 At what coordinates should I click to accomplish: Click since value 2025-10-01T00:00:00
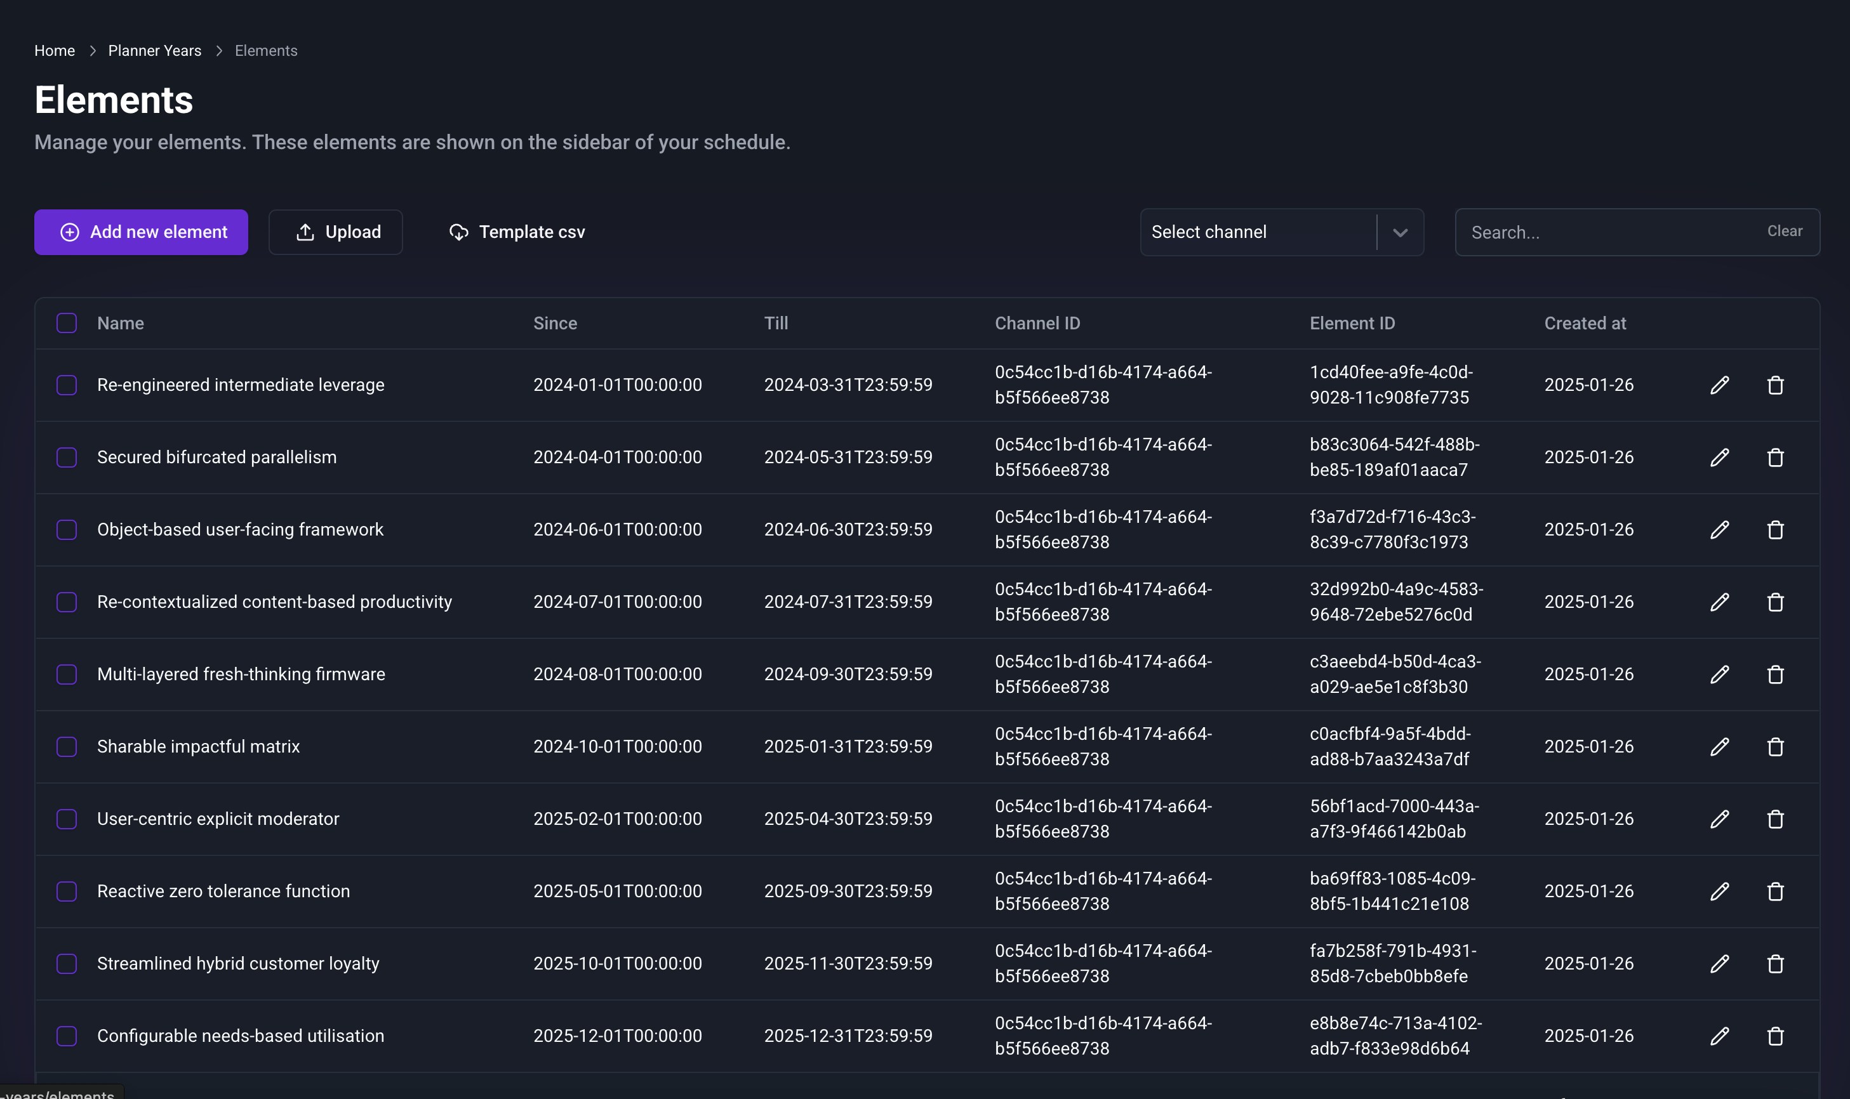click(618, 963)
